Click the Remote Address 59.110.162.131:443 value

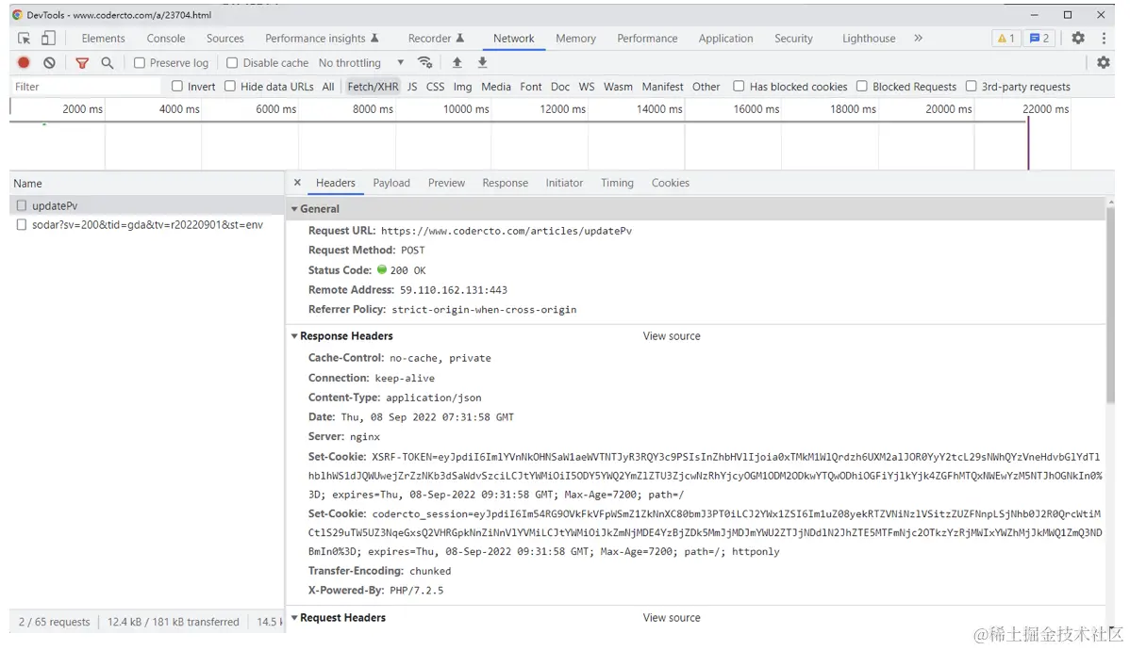pos(454,289)
